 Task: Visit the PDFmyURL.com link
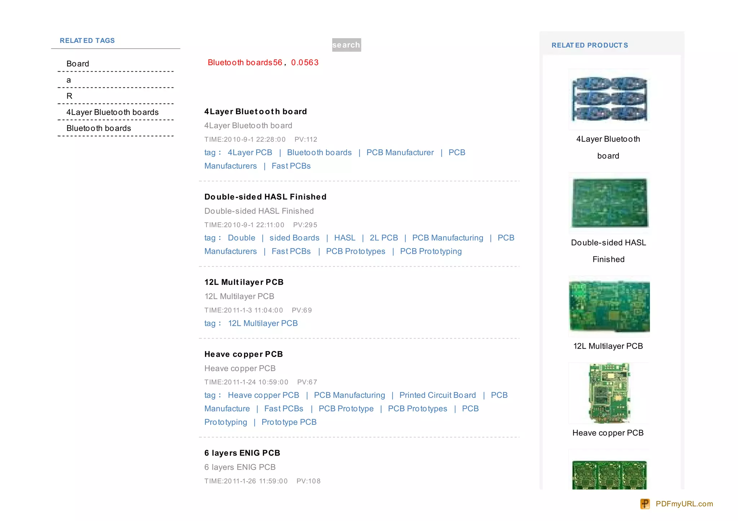point(684,504)
